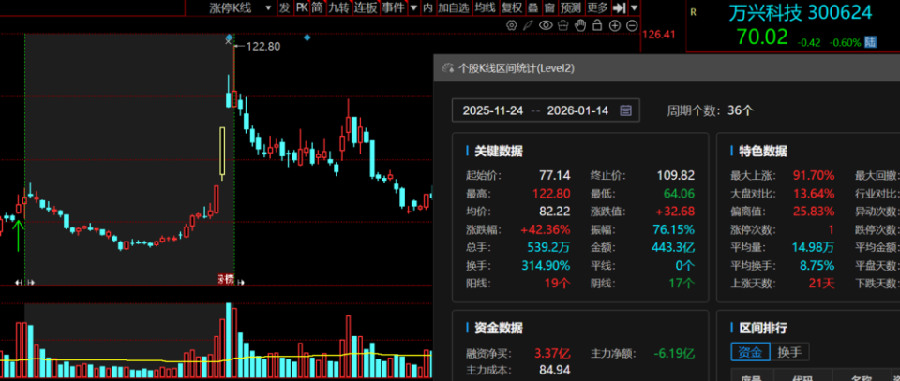This screenshot has height=381, width=900.
Task: Click the 主力成本 value 84.94
Action: (554, 370)
